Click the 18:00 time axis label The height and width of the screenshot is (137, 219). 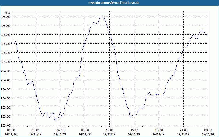(x=159, y=130)
